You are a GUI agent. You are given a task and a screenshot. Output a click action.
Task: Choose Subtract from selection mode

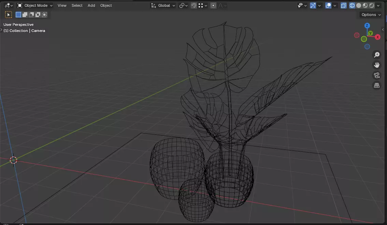(x=31, y=15)
